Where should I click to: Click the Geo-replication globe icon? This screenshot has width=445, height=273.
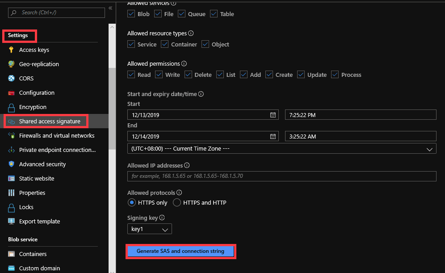click(11, 64)
